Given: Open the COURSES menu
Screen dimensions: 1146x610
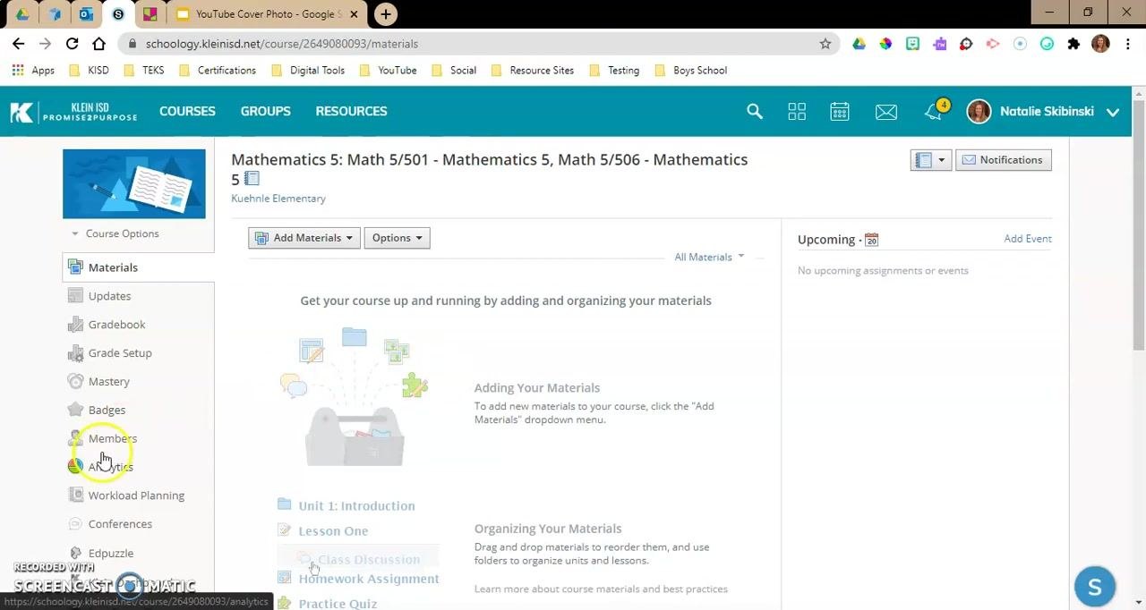Looking at the screenshot, I should tap(187, 111).
